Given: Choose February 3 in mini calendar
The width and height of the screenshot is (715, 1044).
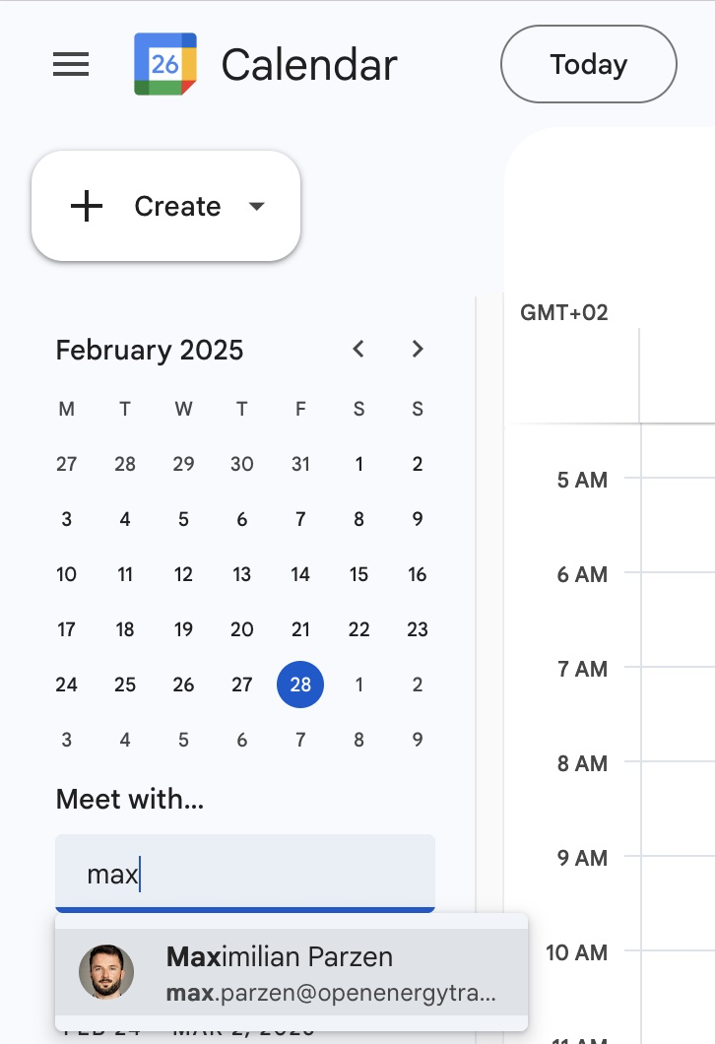Looking at the screenshot, I should [66, 519].
